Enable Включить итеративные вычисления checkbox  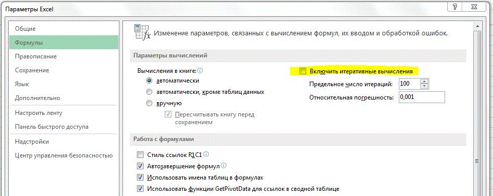[303, 71]
